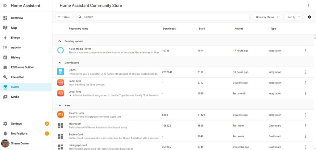Collapse the Home Assistant sidebar menu
Screen dimensions: 316x150
click(5, 6)
